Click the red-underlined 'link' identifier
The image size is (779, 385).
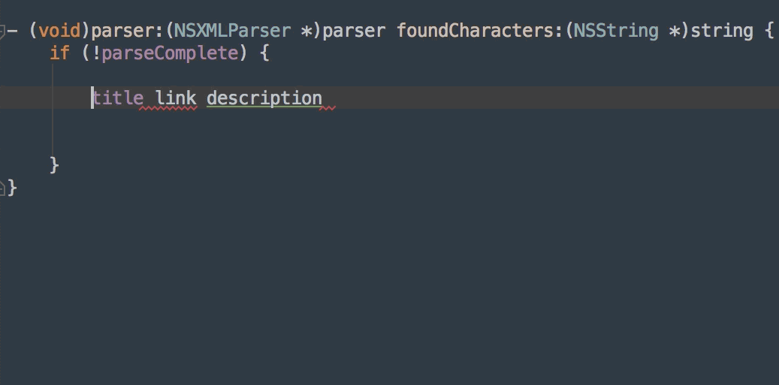175,98
